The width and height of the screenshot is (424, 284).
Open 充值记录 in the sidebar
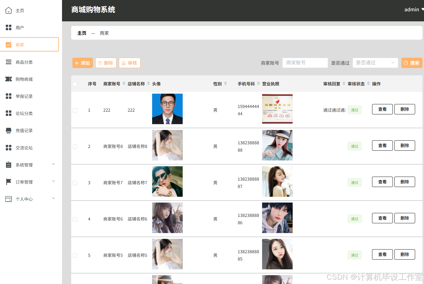[x=24, y=131]
